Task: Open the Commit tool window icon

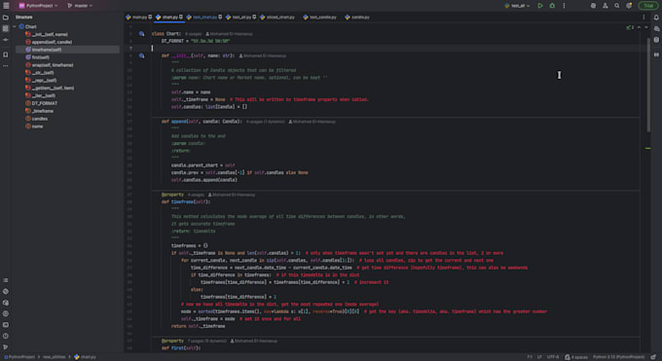Action: click(6, 40)
